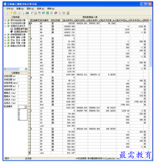Export to Excel with green X icon
Image resolution: width=154 pixels, height=164 pixels.
coord(47,13)
